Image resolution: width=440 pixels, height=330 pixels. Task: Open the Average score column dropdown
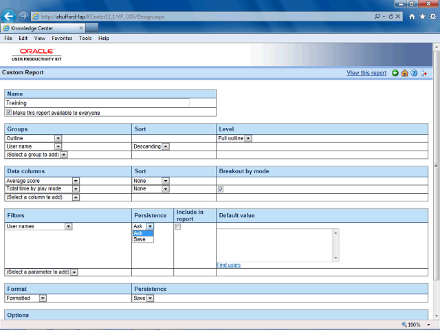click(76, 181)
